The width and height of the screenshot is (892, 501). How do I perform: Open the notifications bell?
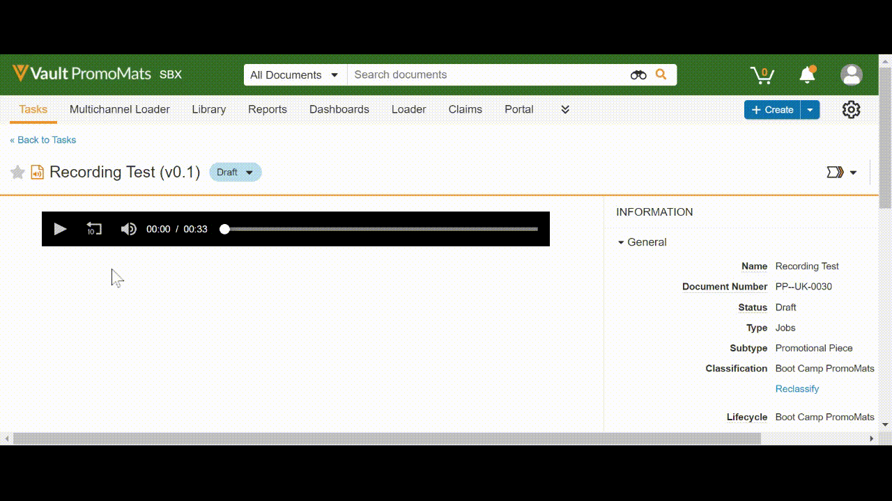tap(807, 74)
